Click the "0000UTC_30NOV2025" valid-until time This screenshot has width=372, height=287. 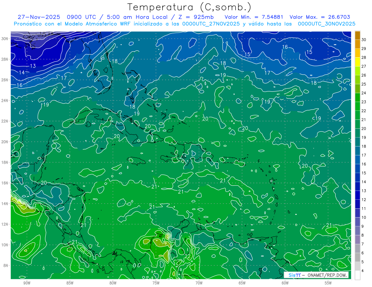click(x=326, y=24)
